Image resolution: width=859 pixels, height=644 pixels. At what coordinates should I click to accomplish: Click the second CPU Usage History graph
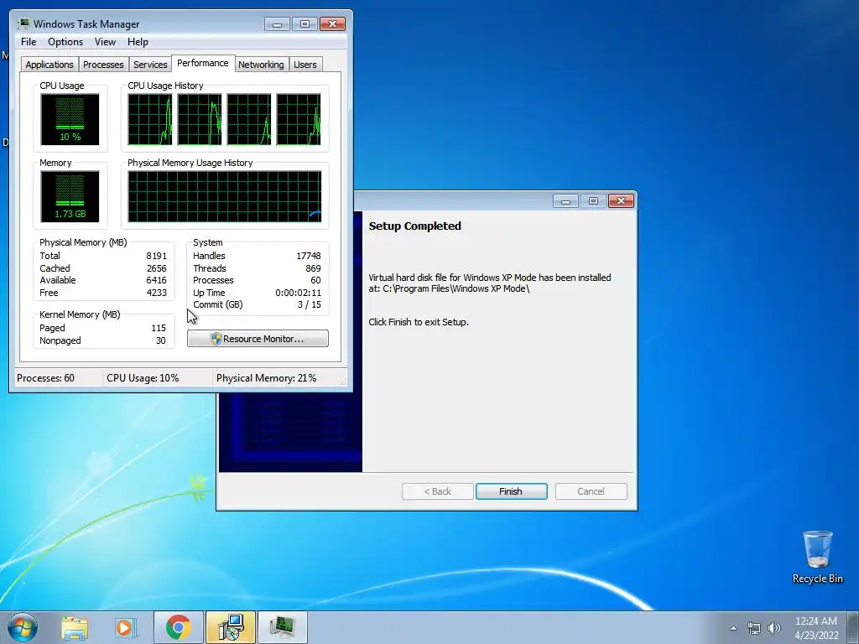(200, 119)
